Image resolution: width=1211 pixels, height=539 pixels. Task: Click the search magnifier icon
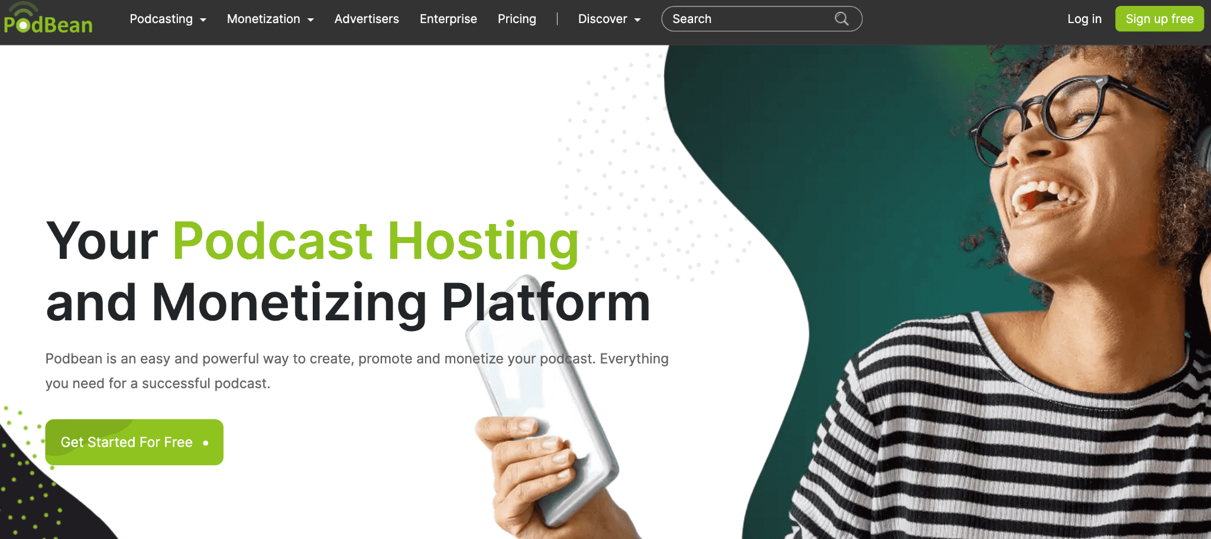pyautogui.click(x=841, y=19)
